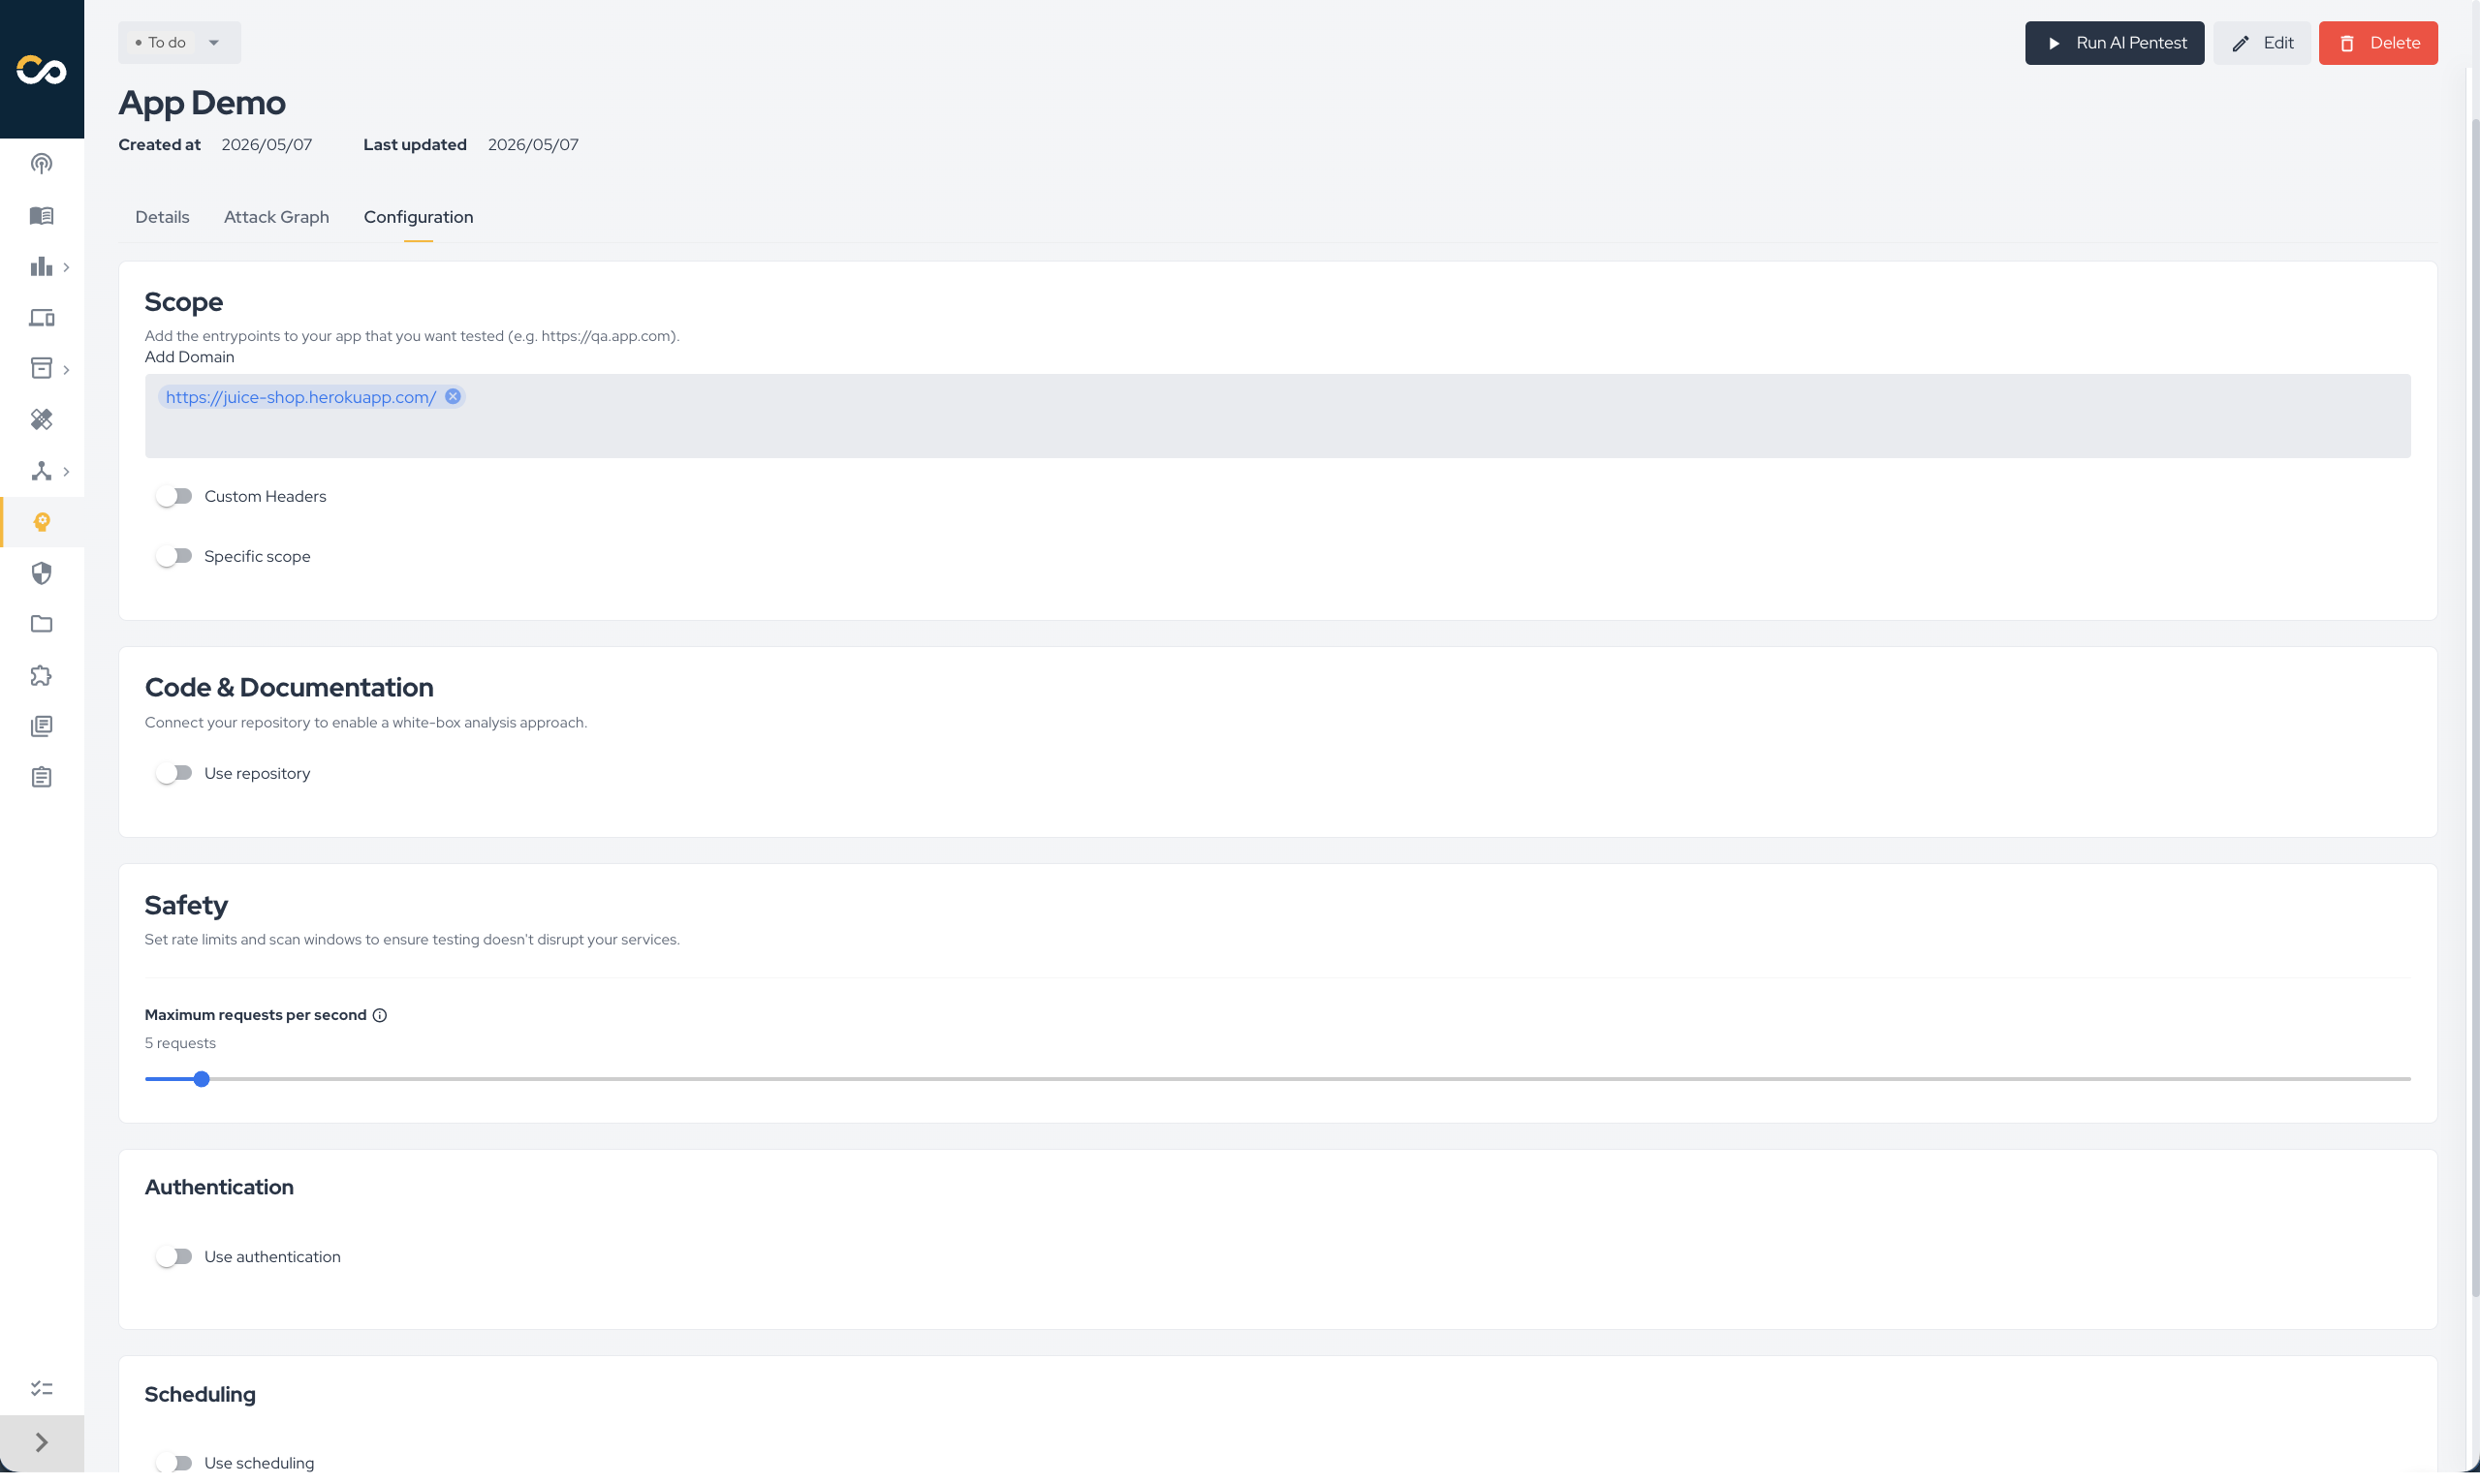
Task: Expand the bar chart sidebar submenu chevron
Action: (x=66, y=267)
